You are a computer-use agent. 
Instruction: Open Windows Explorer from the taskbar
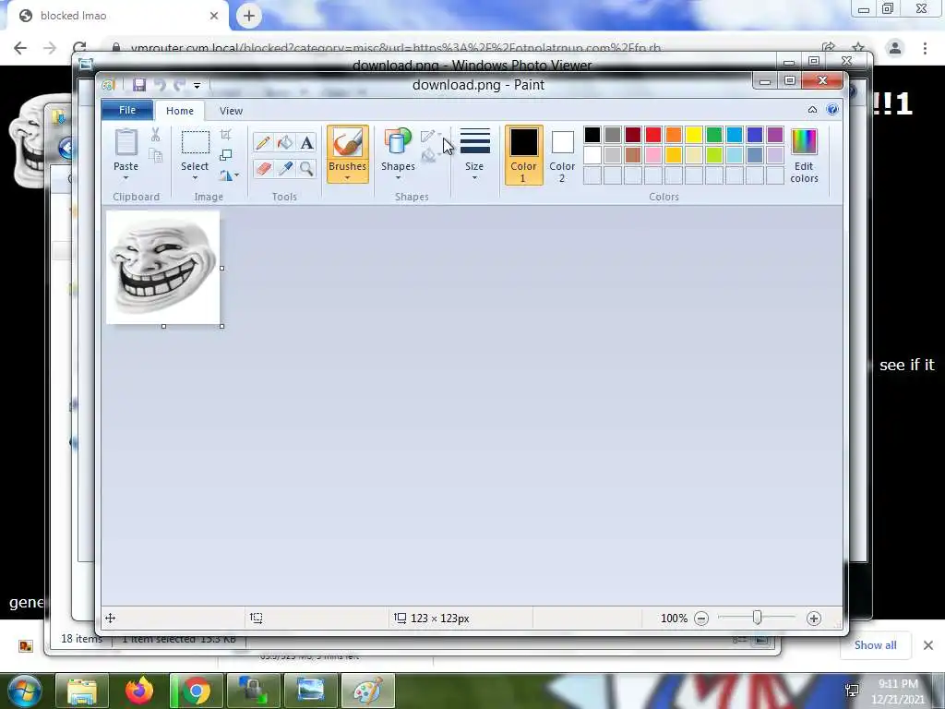point(82,691)
